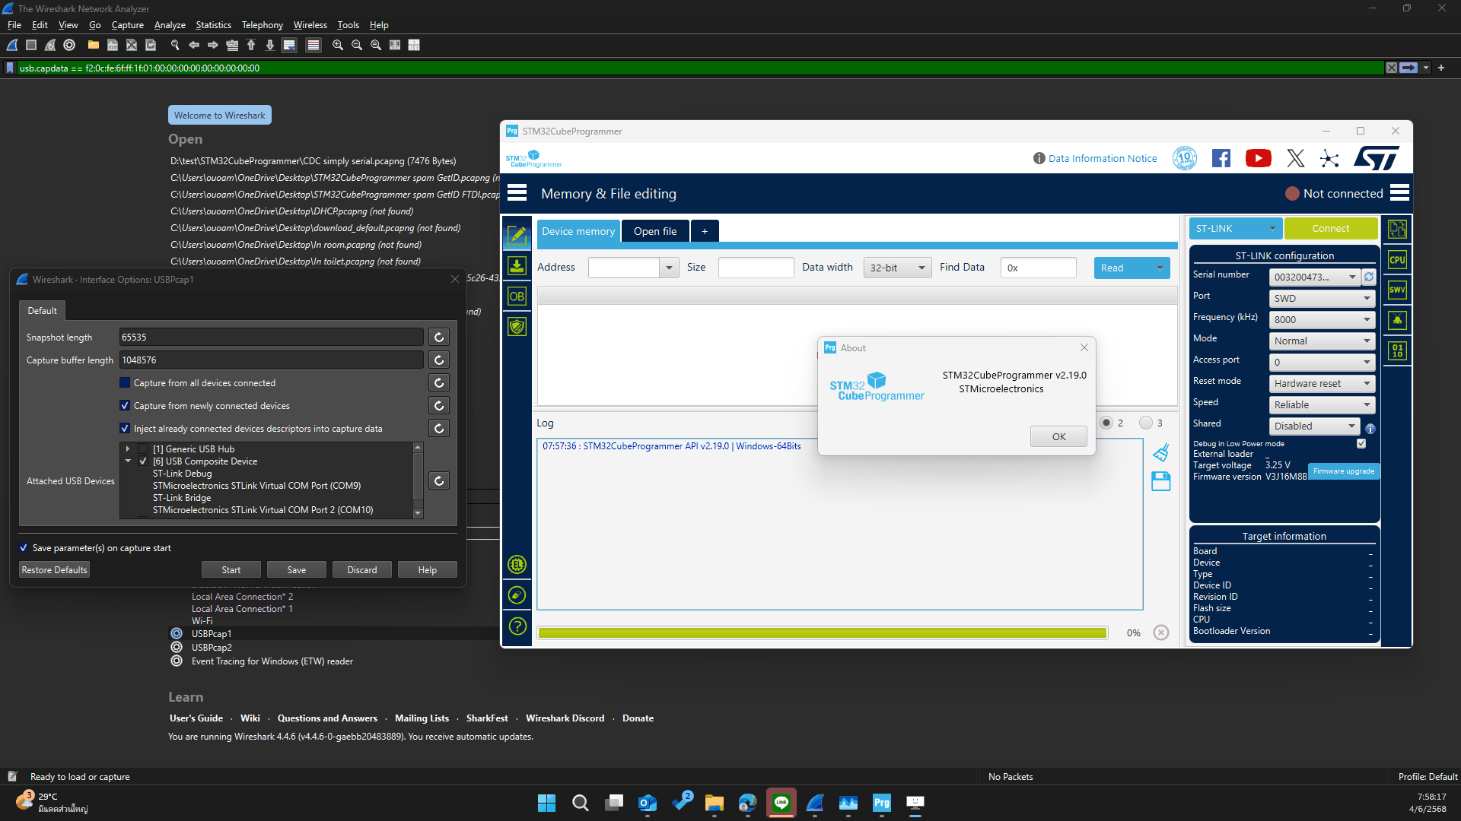Click the green progress bar at 0%
Screen dimensions: 1461x821
click(822, 632)
